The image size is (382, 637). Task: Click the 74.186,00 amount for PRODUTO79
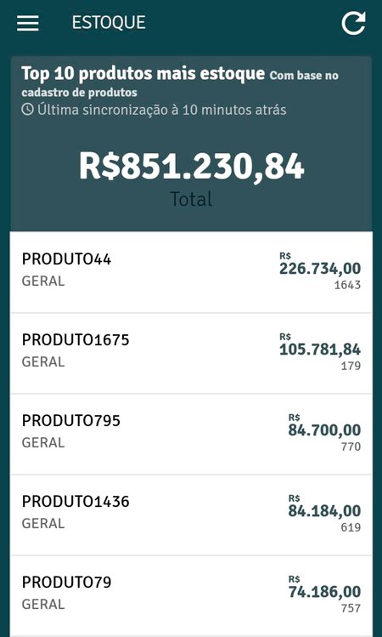tap(324, 592)
